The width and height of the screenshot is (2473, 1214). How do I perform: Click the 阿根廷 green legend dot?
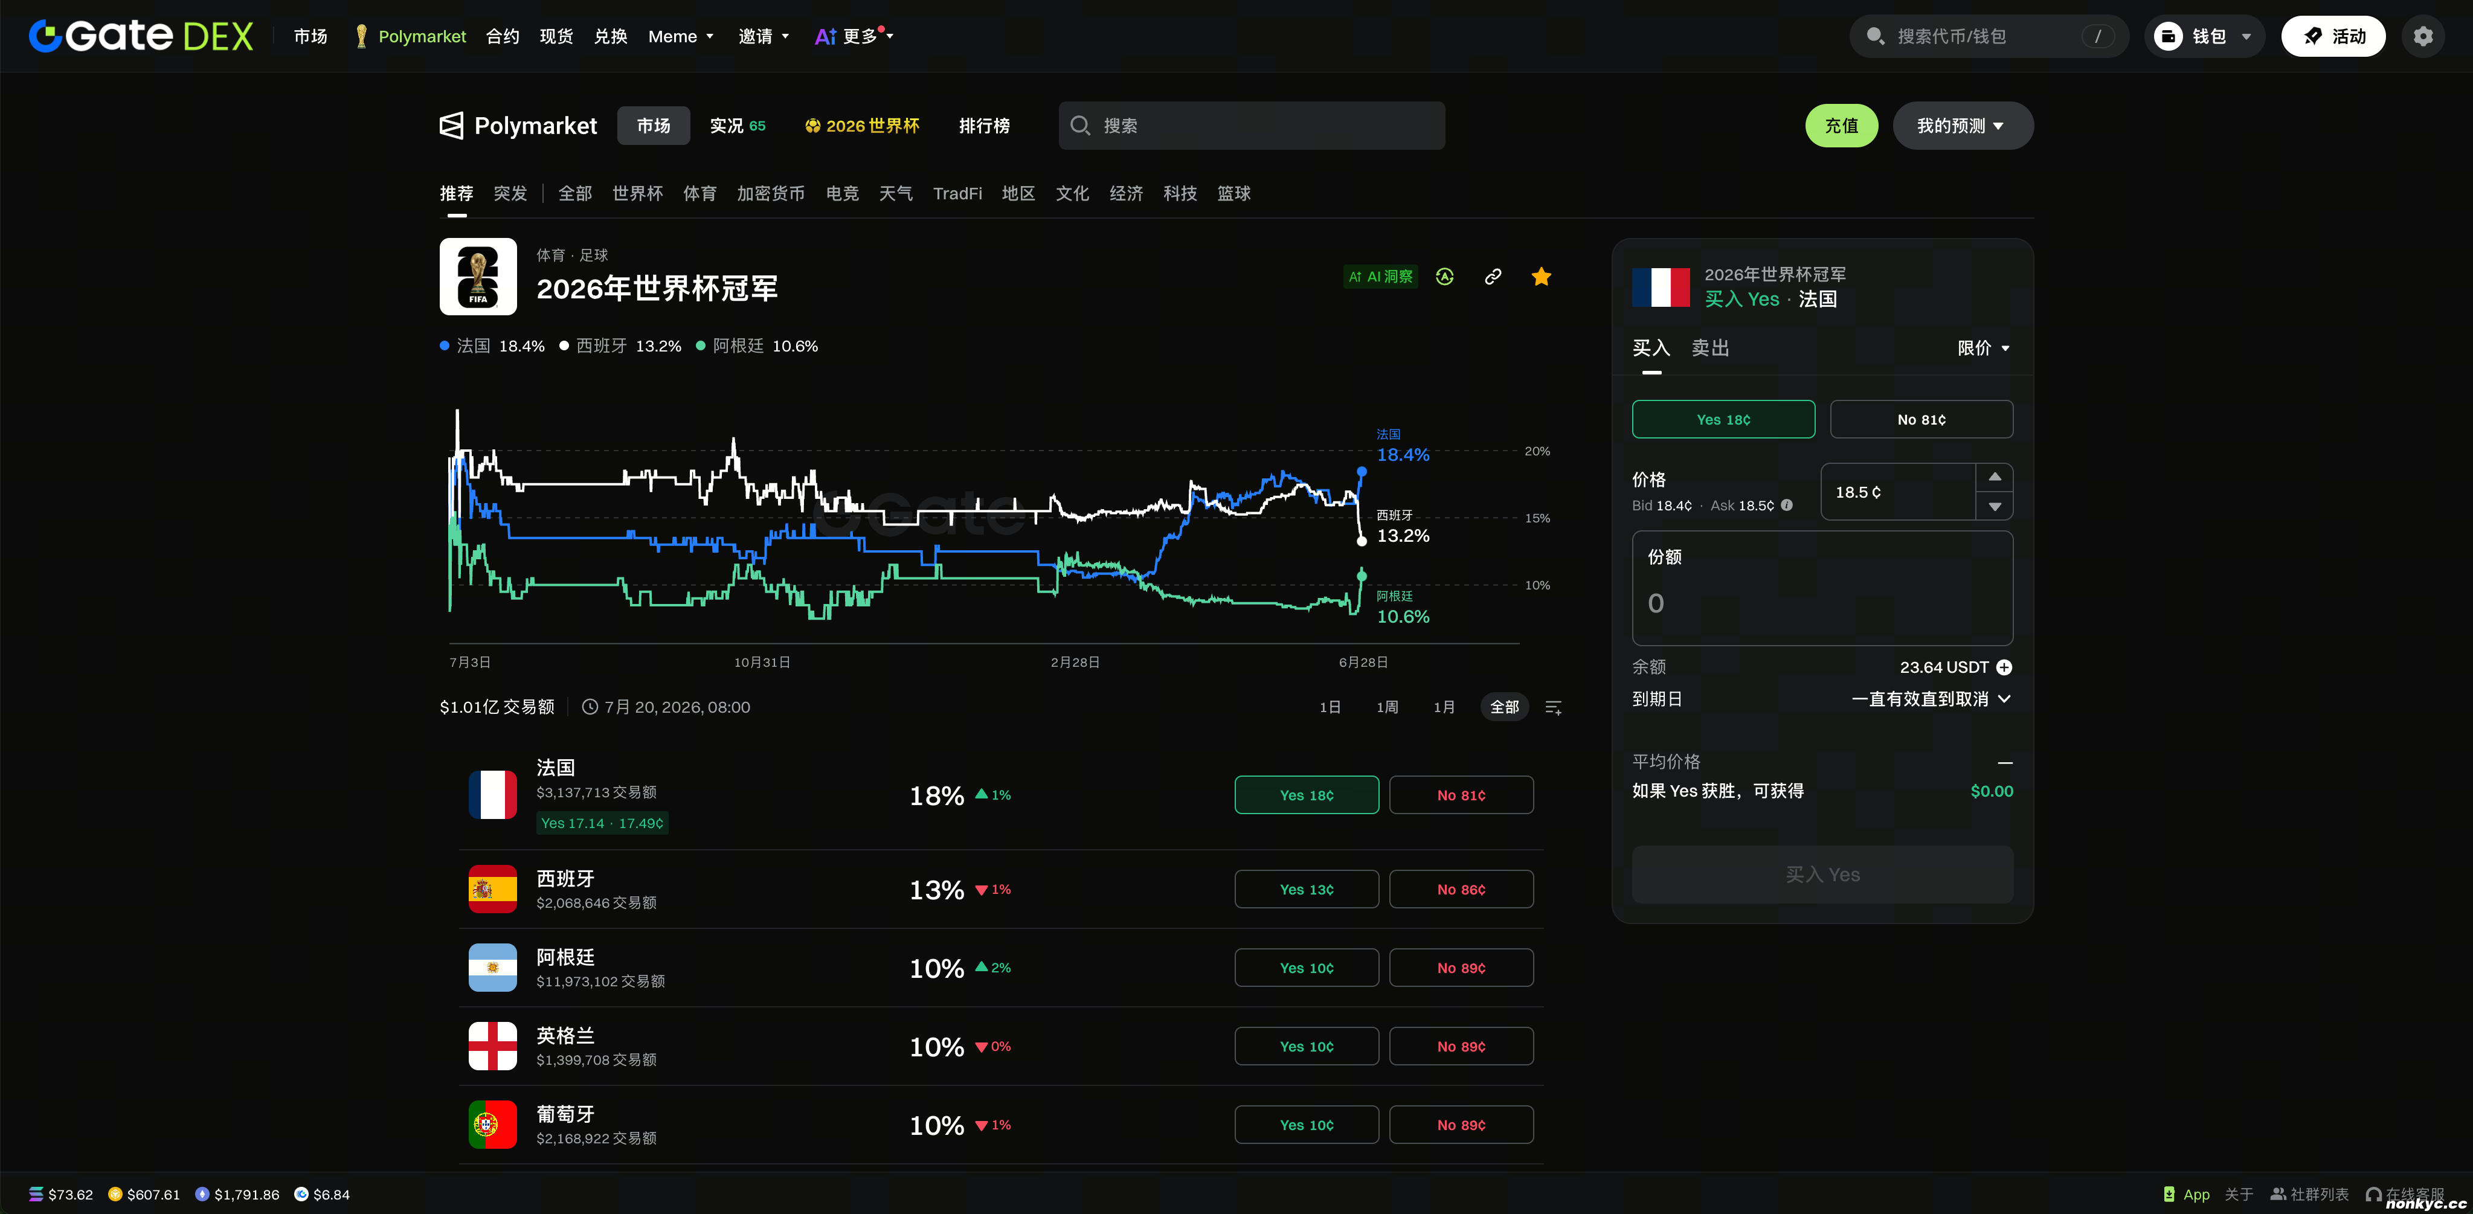tap(701, 345)
